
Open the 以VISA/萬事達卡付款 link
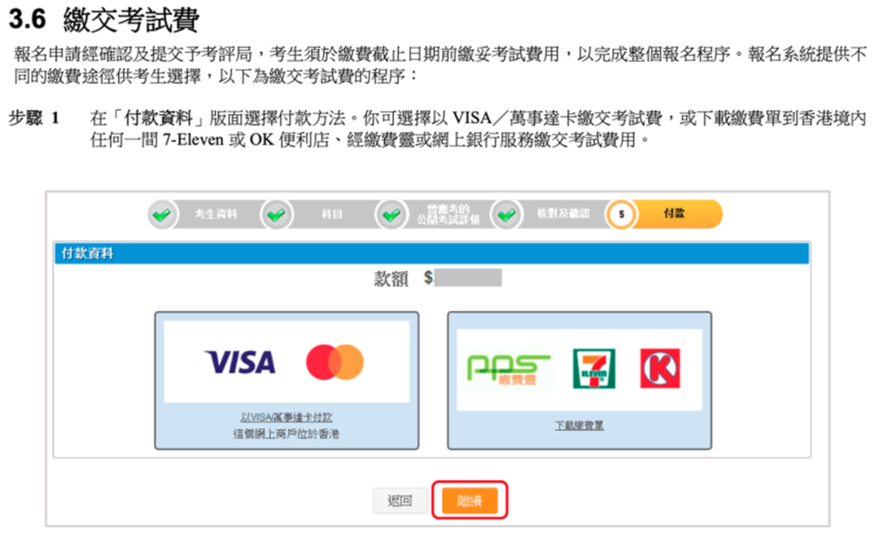click(286, 418)
